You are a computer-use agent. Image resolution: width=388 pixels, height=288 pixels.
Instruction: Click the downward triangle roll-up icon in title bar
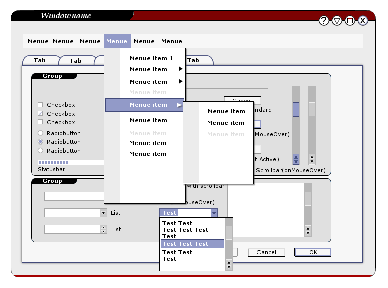(x=337, y=21)
